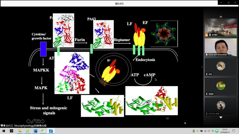Collapse the participant video sidebar with the chevron
Viewport: 239px width, 134px height.
(202, 67)
